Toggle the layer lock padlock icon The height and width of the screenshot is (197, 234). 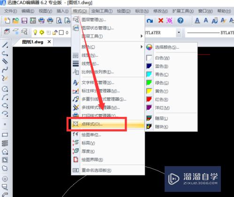coord(55,32)
